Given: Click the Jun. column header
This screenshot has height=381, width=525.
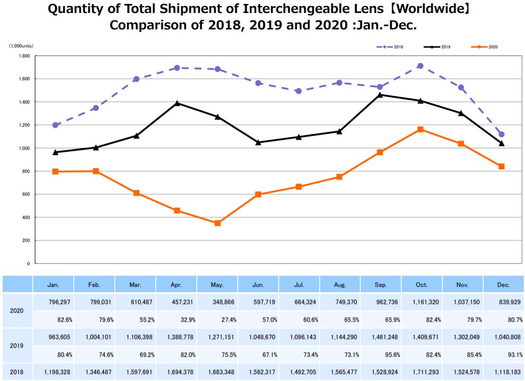Looking at the screenshot, I should (x=258, y=285).
